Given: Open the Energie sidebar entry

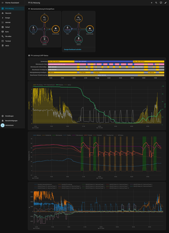Looking at the screenshot, I should 12,18.
